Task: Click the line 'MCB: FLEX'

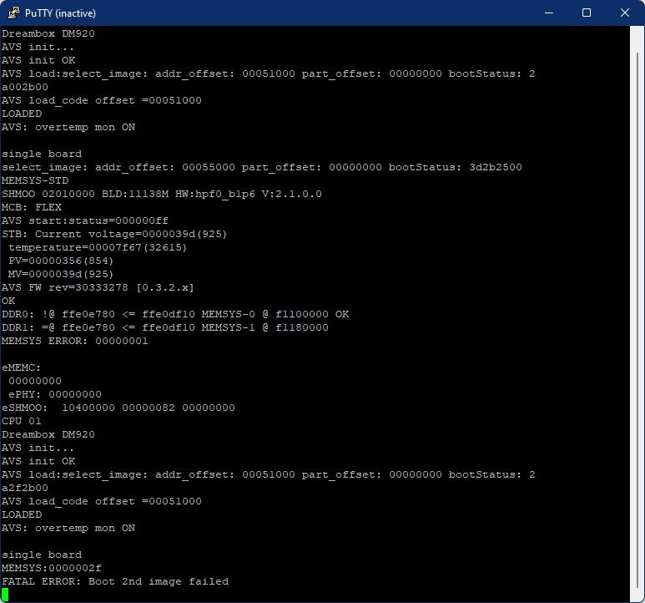Action: (32, 207)
